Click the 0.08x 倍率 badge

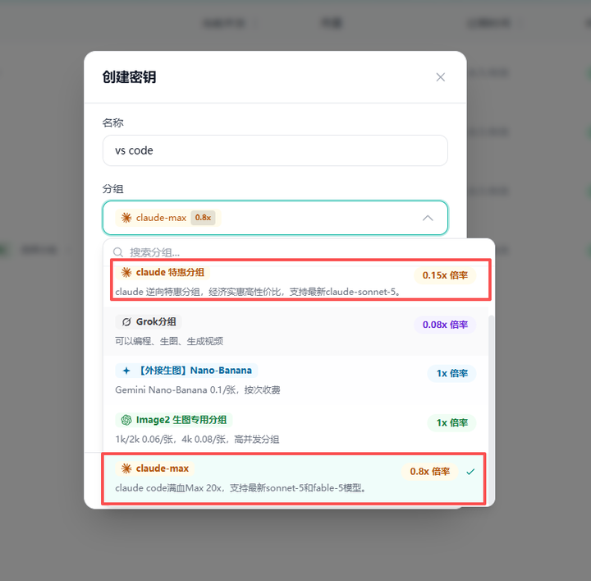point(445,325)
